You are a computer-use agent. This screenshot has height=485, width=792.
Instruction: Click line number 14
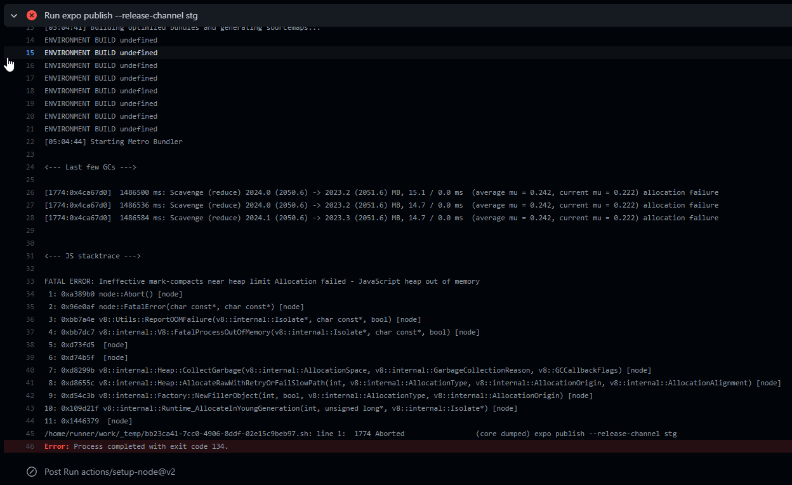29,40
